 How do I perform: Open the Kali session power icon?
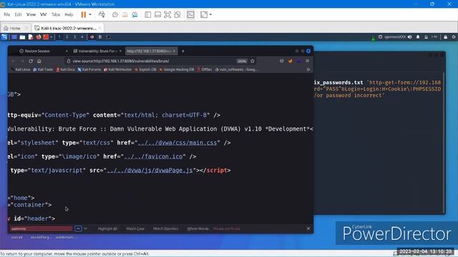click(x=454, y=37)
